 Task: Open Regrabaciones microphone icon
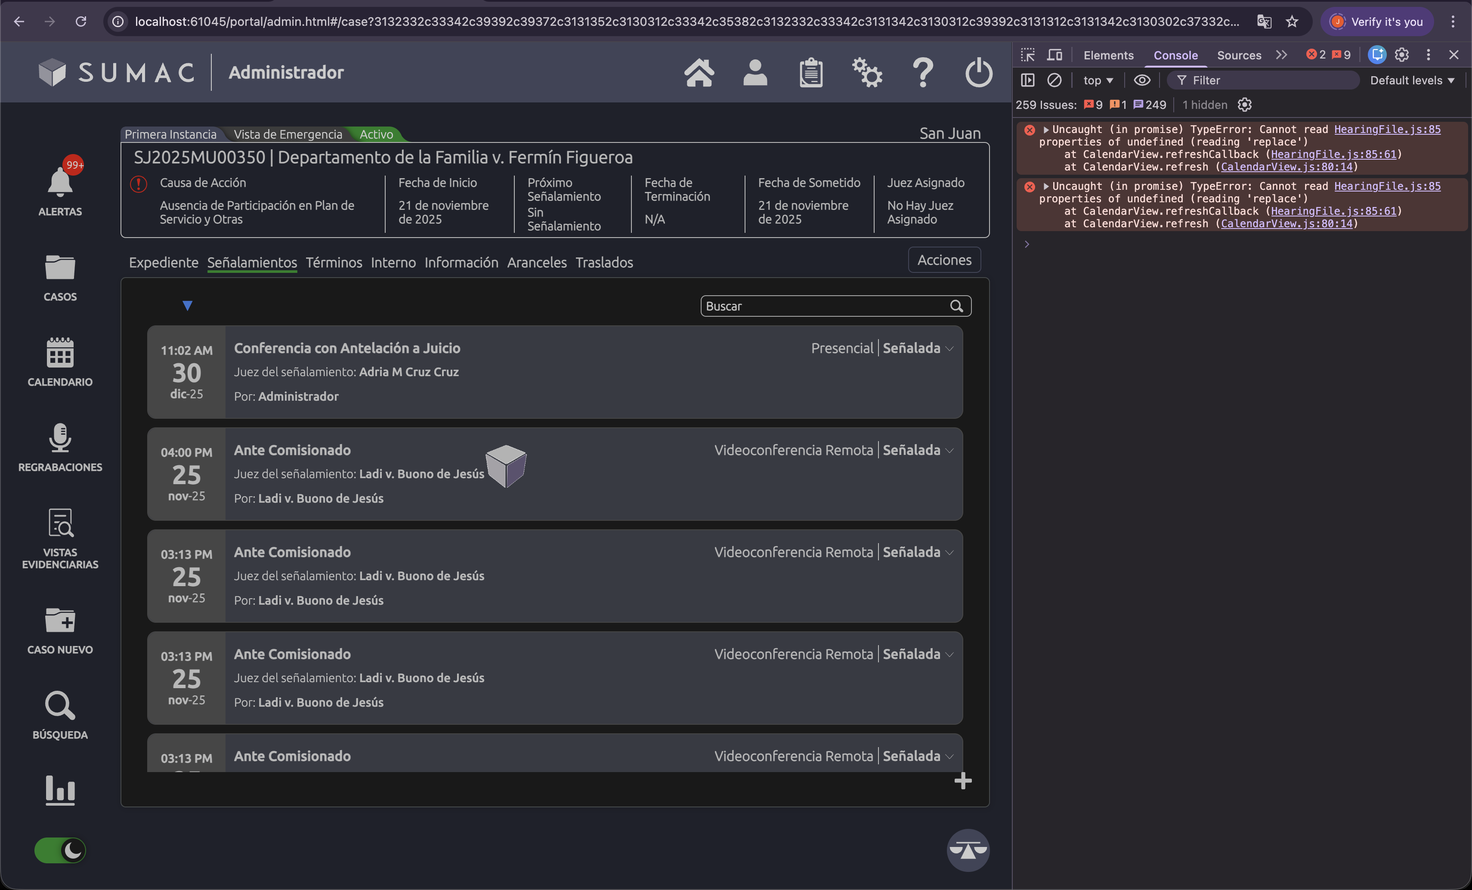tap(60, 439)
